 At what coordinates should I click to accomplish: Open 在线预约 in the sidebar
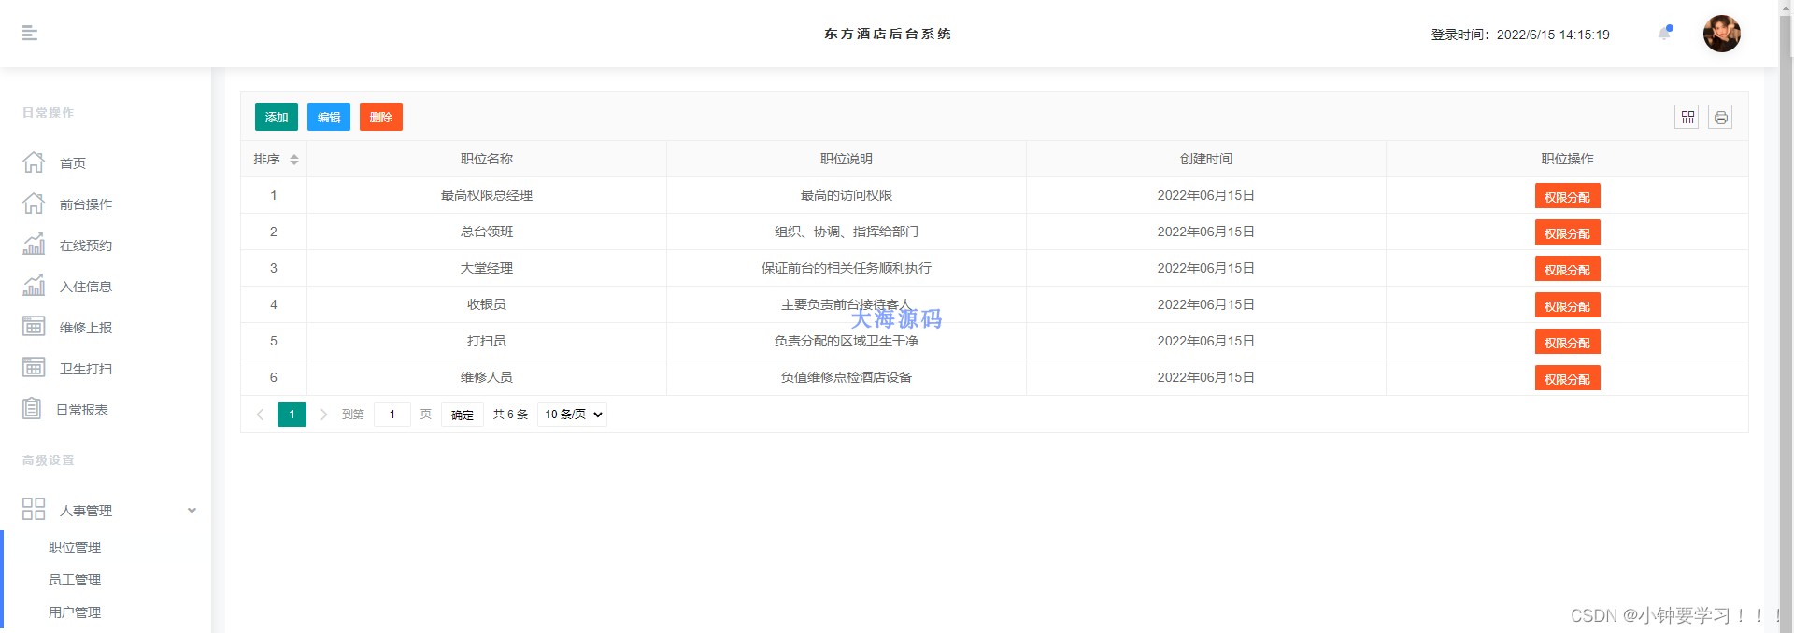pos(86,246)
